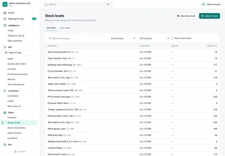
Task: Click the magnifier icon in Search this page
Action: [50, 38]
